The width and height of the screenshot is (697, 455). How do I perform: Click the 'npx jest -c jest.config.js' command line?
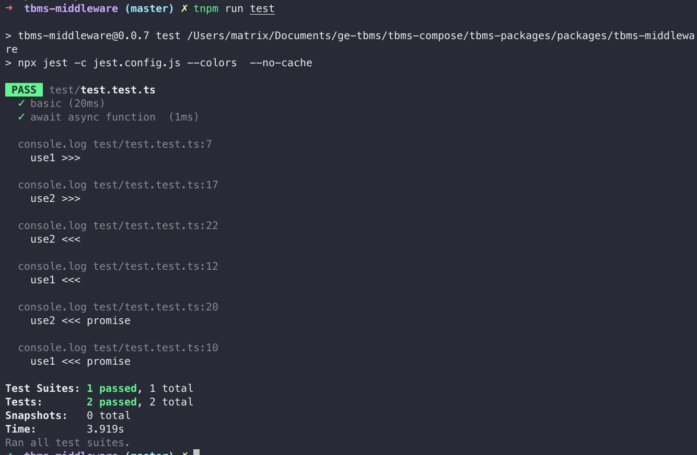(159, 63)
